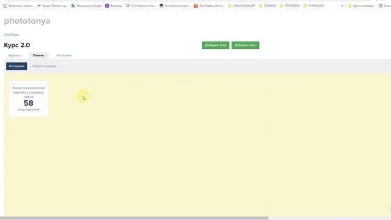Click the 'Добавить текст' green button
This screenshot has height=220, width=391.
tap(246, 45)
